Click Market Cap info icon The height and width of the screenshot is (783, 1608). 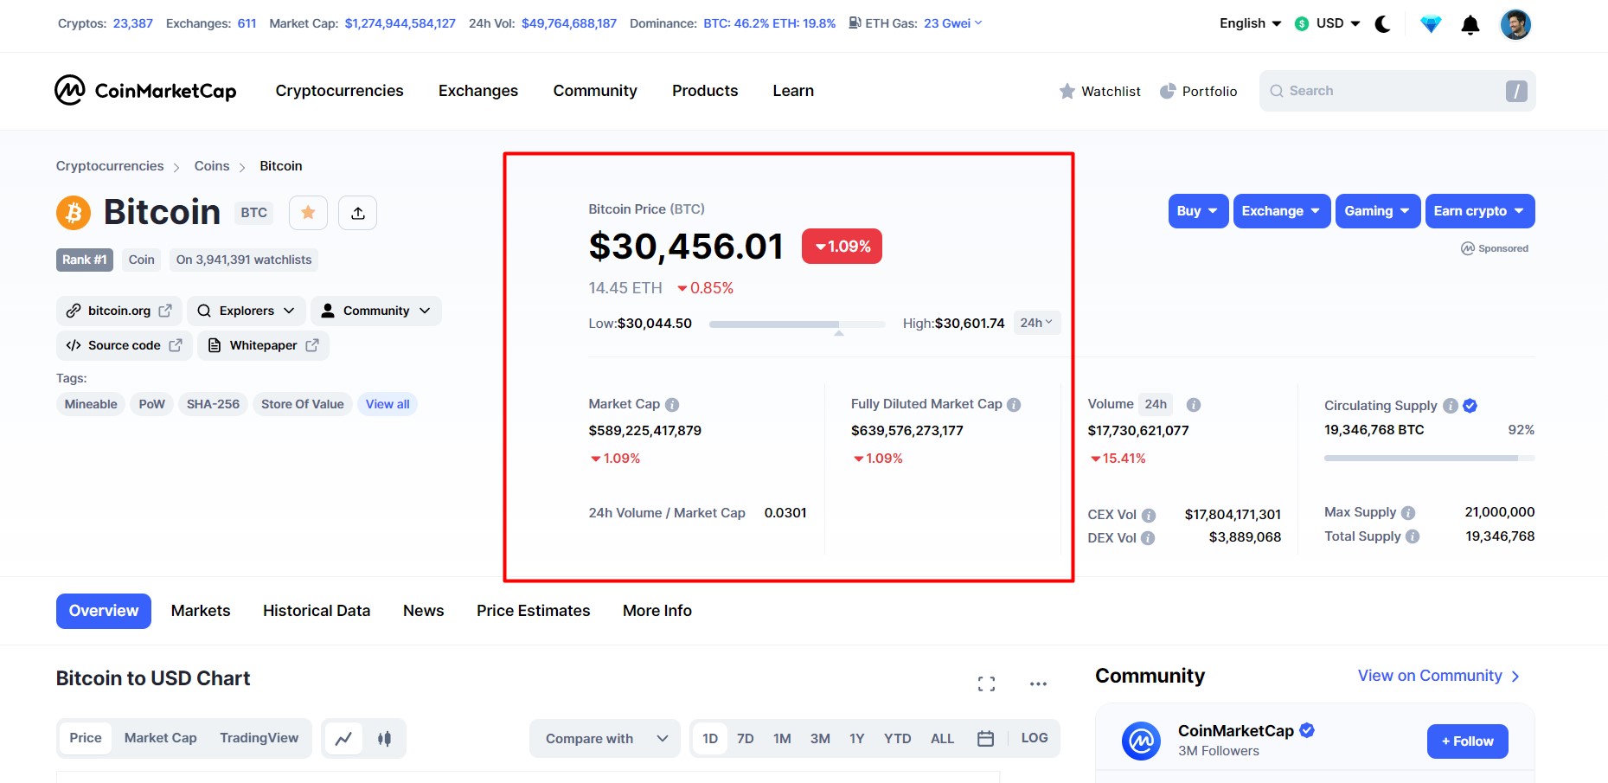[672, 405]
